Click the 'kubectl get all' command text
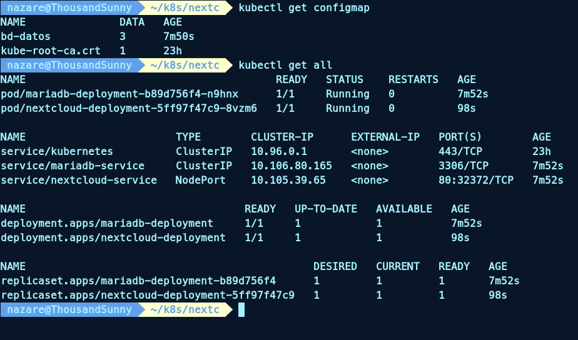578x340 pixels. [x=285, y=65]
